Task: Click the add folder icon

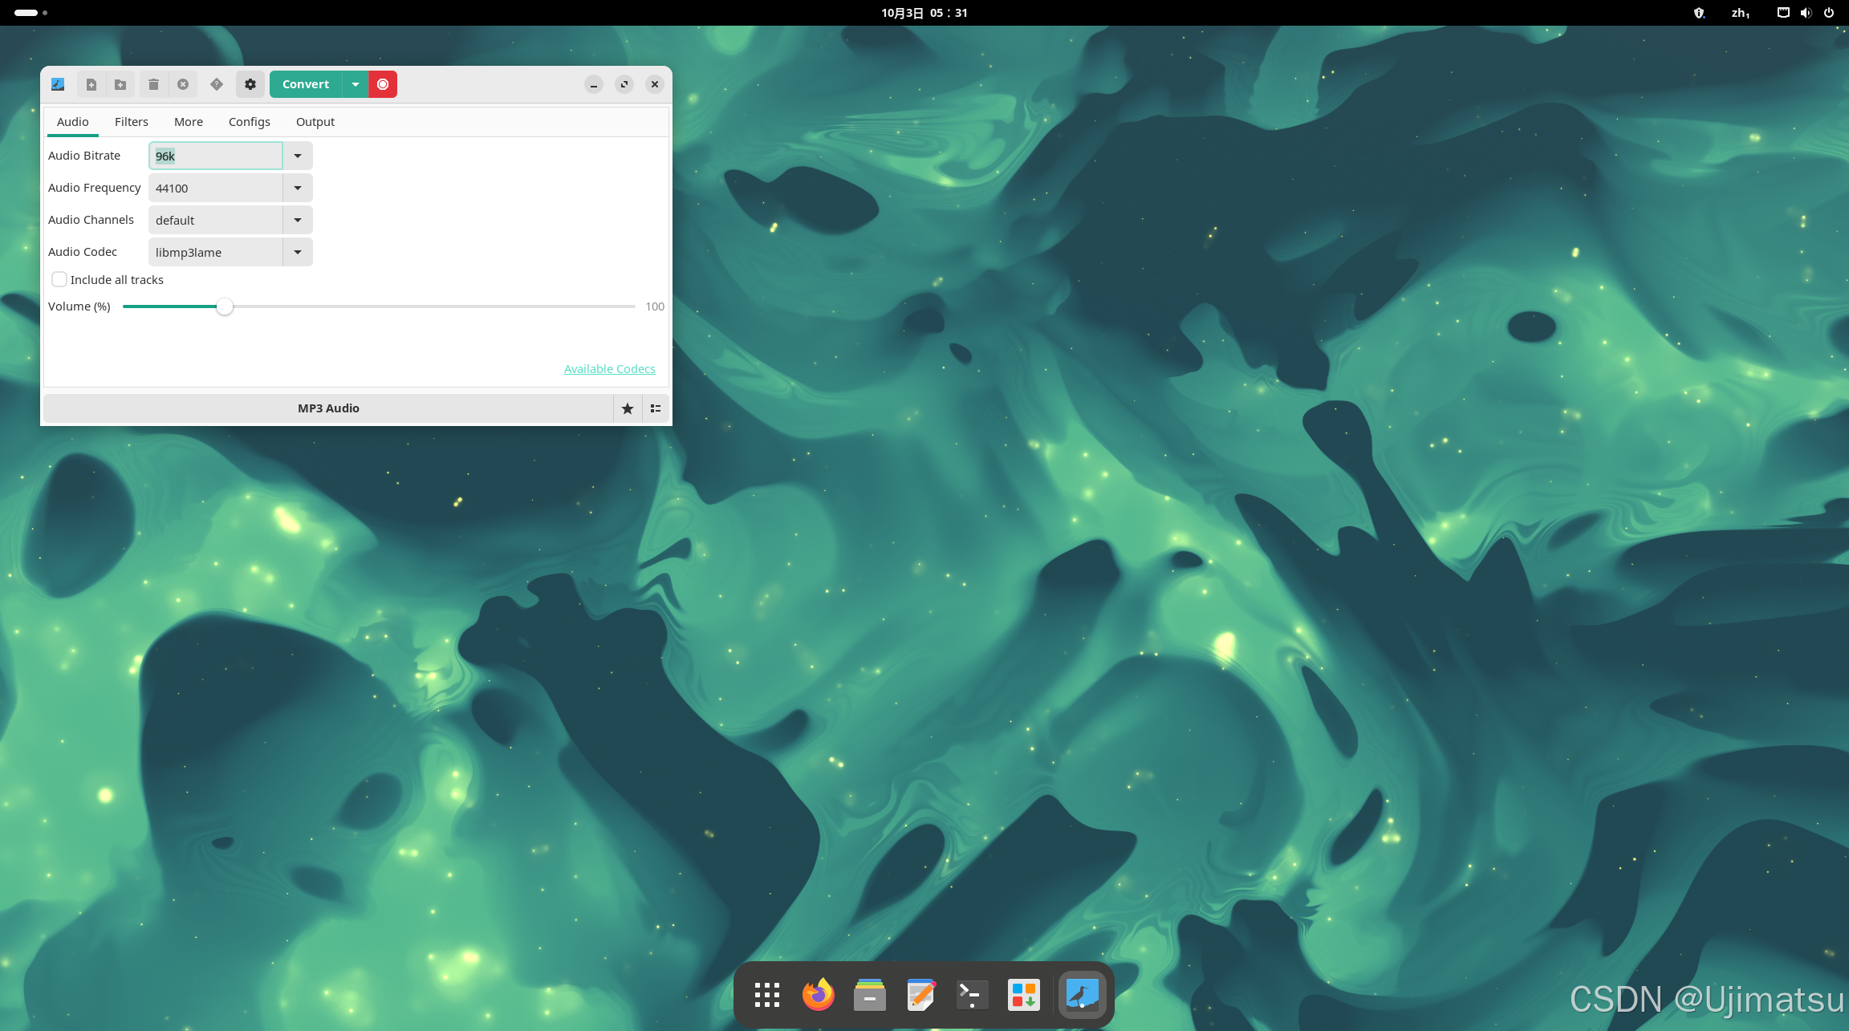Action: pos(120,84)
